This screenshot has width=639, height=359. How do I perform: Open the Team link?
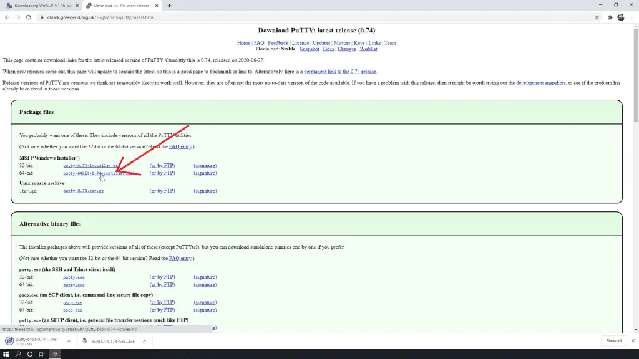(390, 43)
